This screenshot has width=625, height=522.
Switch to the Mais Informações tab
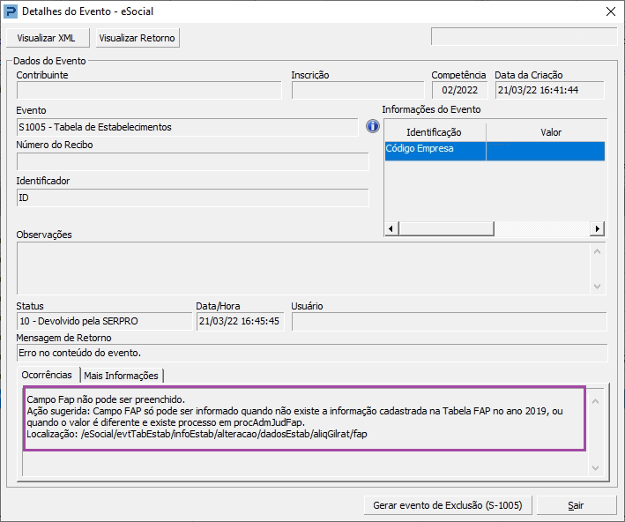coord(121,376)
